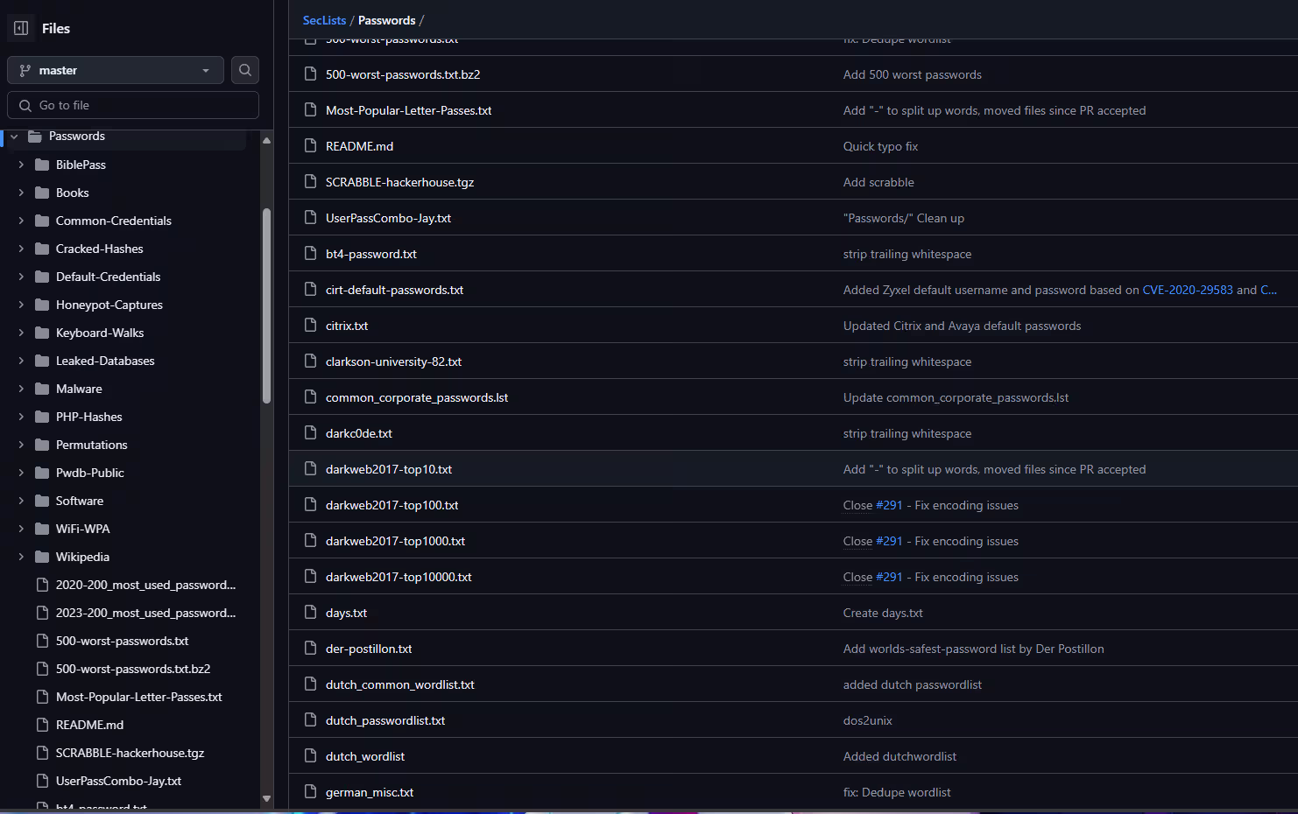Expand the Honeypot-Captures folder chevron
This screenshot has width=1298, height=814.
coord(21,305)
